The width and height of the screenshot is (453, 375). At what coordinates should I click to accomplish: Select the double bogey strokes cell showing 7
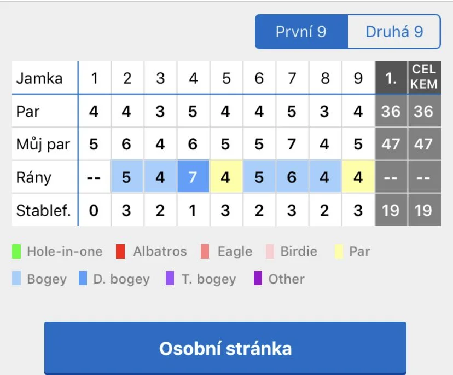pyautogui.click(x=193, y=177)
